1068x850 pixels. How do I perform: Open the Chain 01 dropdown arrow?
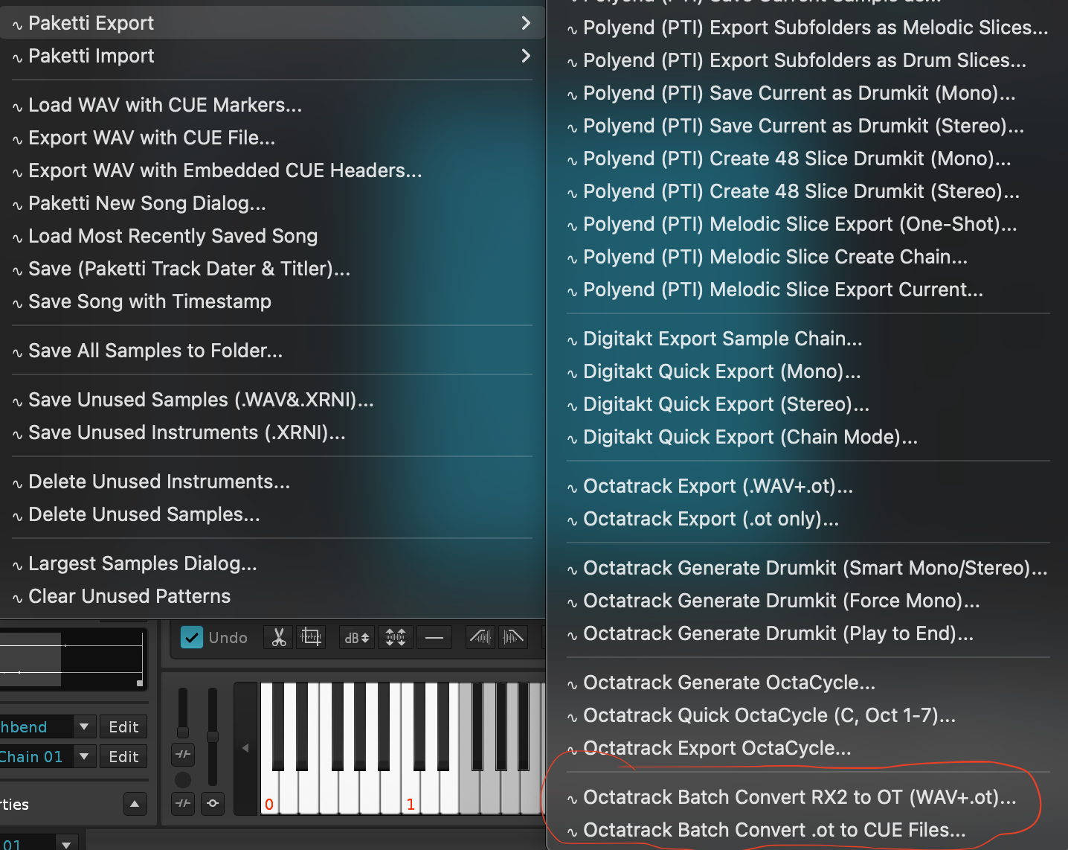[84, 756]
